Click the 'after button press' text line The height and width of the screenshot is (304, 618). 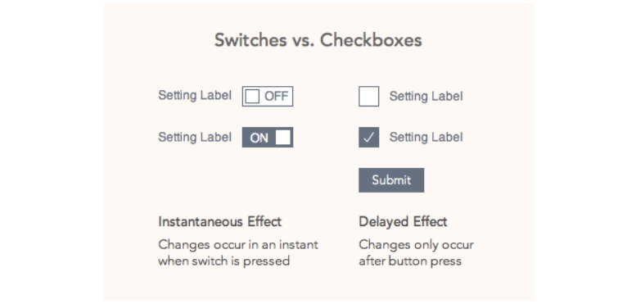(410, 261)
